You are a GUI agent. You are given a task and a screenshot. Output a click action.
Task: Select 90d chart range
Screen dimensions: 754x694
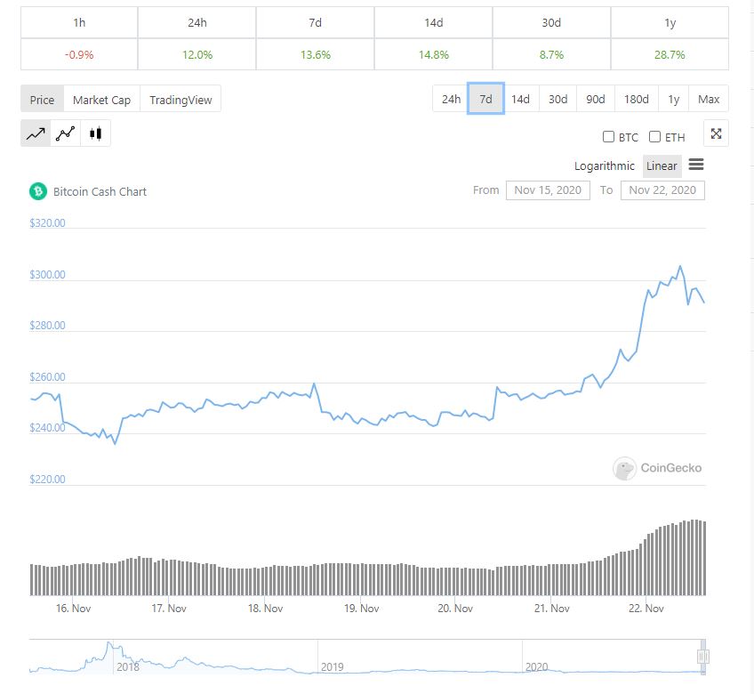[x=596, y=99]
